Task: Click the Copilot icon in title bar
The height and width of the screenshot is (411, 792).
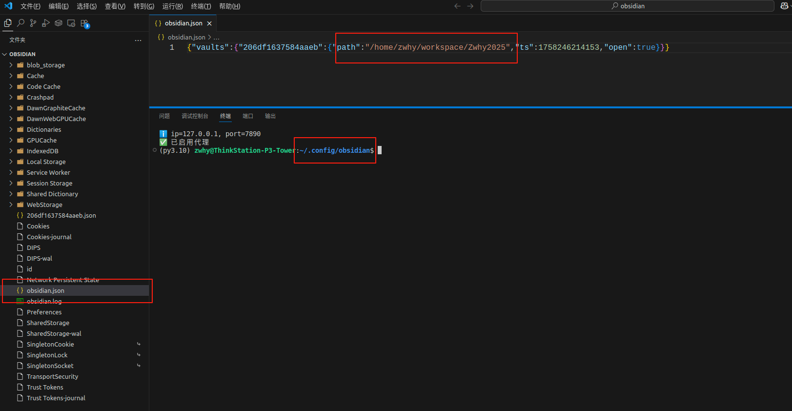Action: [784, 6]
